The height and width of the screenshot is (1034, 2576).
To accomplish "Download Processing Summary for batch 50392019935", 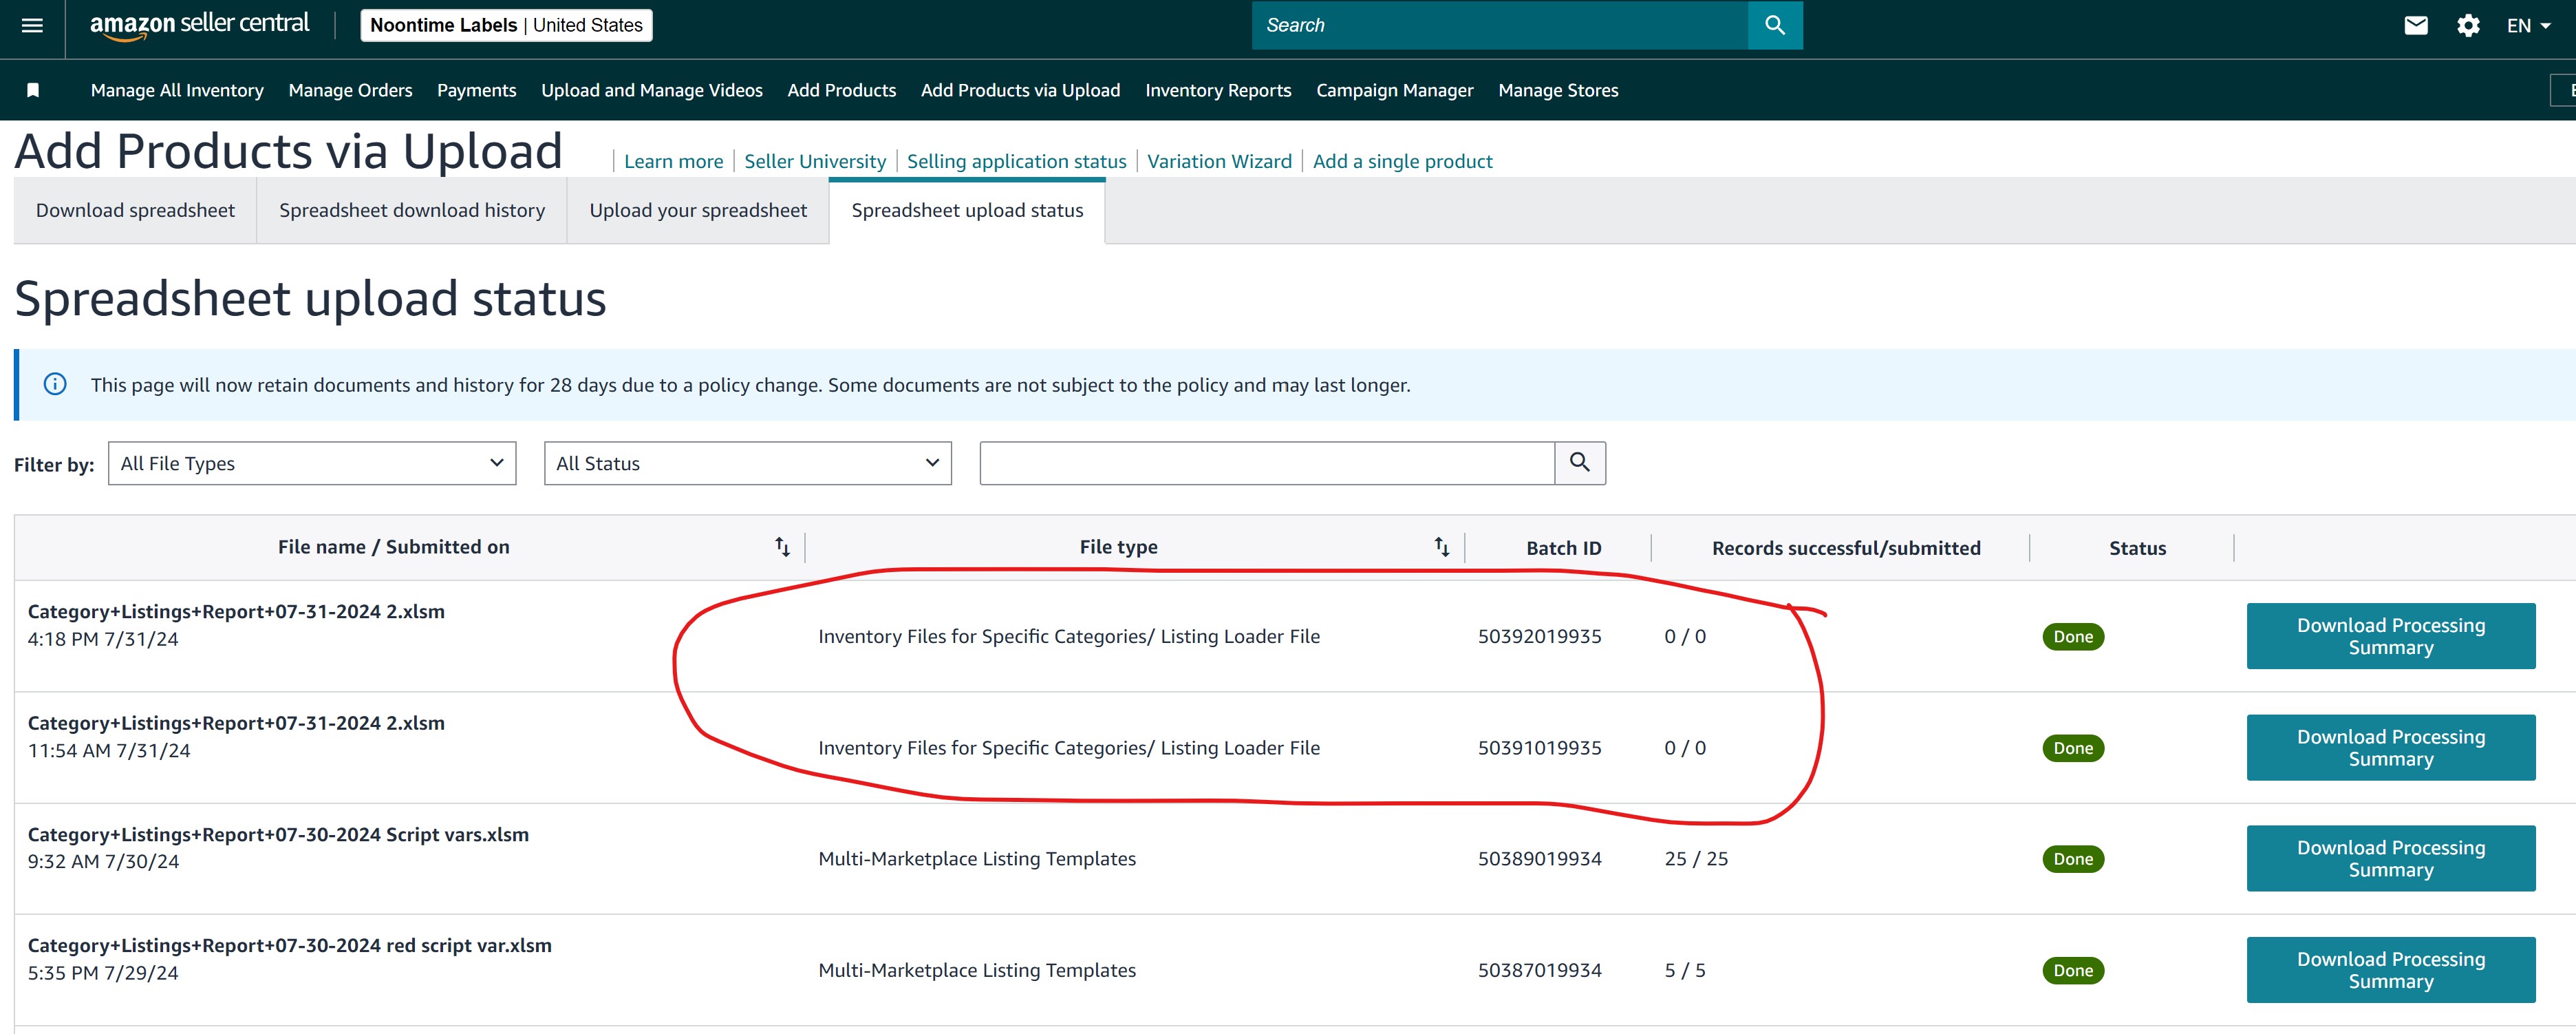I will [2390, 635].
